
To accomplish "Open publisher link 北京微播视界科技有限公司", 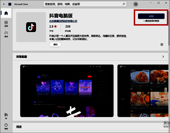I will click(x=63, y=21).
